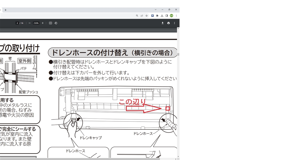285x160 pixels.
Task: Open the blue download extension icon
Action: 153,16
